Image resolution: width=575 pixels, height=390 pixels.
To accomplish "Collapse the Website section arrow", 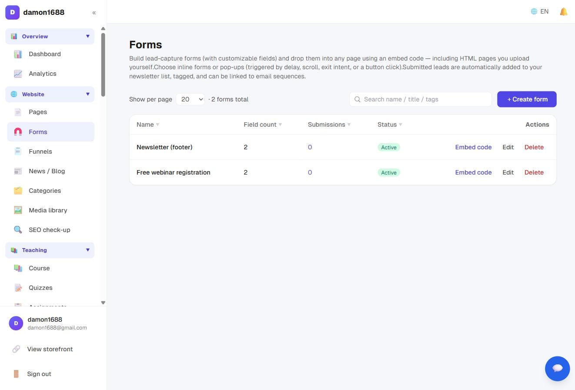I will [x=87, y=94].
